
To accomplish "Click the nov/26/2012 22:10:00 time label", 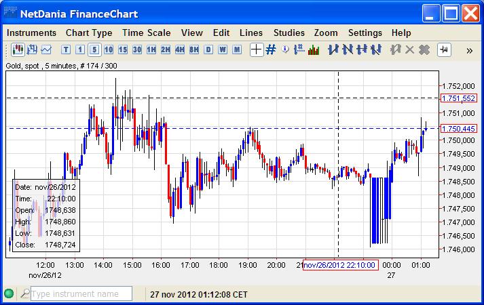I will coord(341,265).
